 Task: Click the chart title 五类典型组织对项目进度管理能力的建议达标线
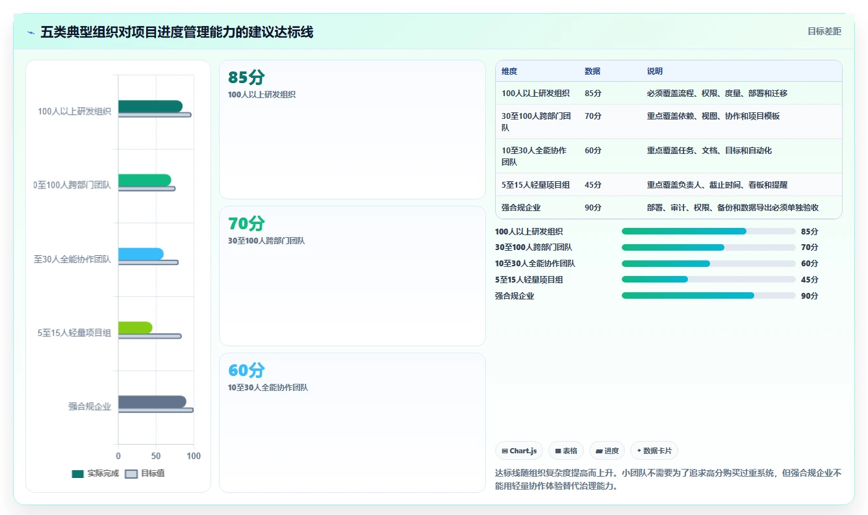[x=177, y=32]
